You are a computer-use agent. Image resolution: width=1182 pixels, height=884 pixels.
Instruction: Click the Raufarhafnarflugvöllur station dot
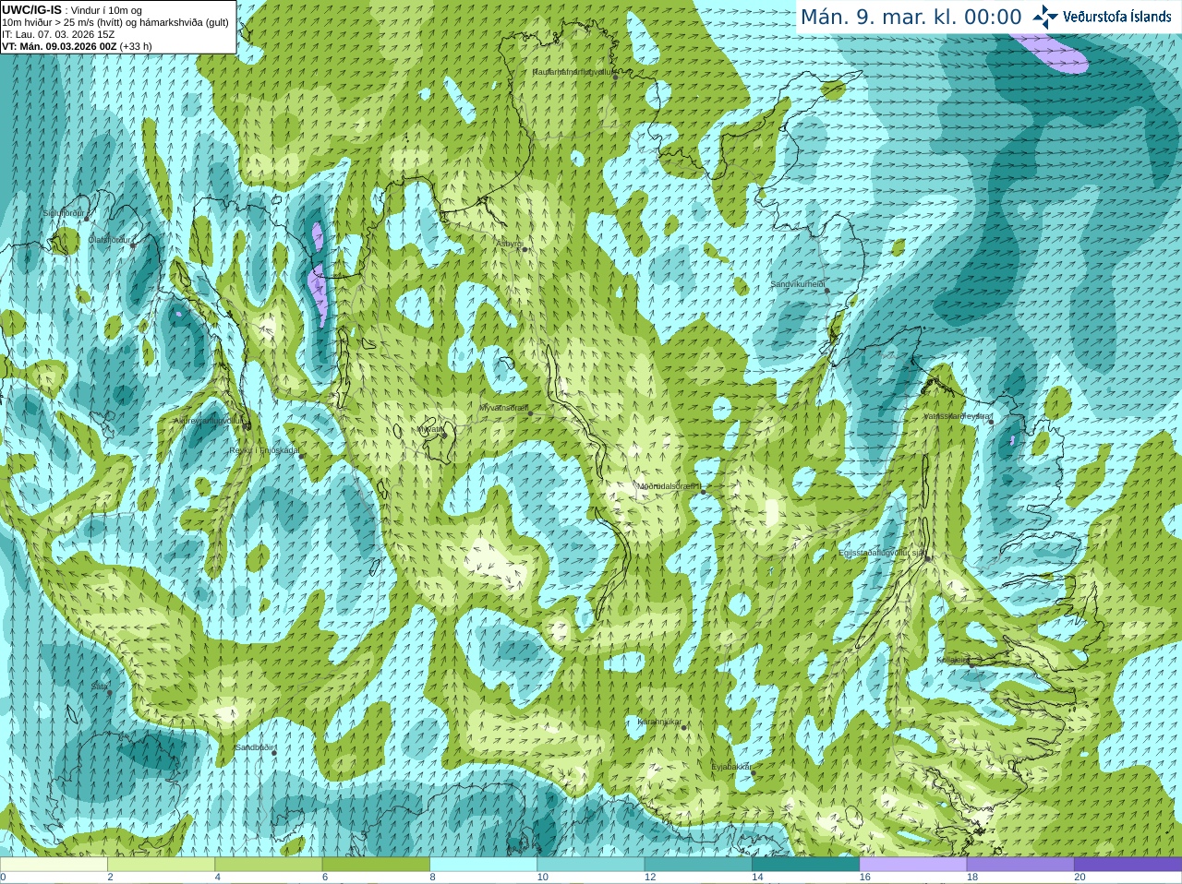616,76
